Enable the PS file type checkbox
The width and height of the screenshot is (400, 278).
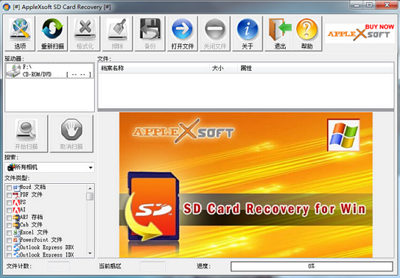coord(9,203)
